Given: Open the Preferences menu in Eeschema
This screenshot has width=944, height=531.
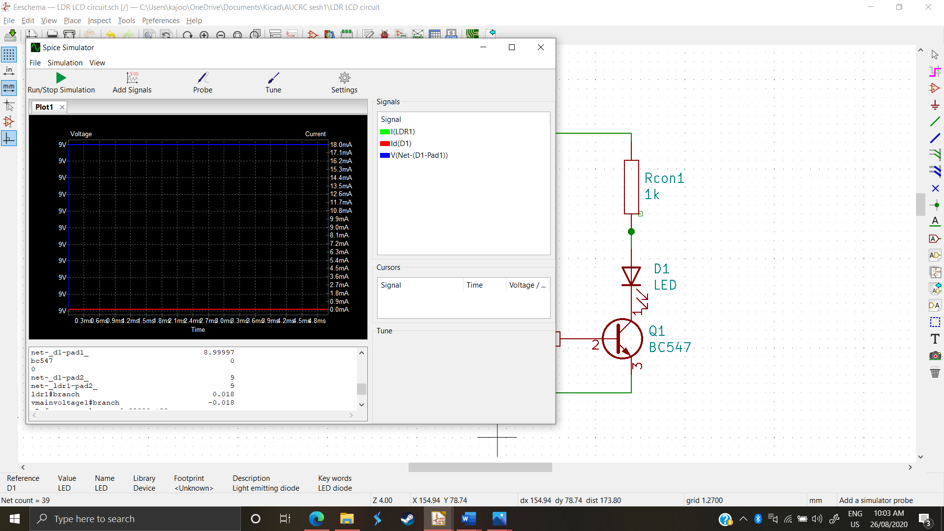Looking at the screenshot, I should click(x=160, y=21).
